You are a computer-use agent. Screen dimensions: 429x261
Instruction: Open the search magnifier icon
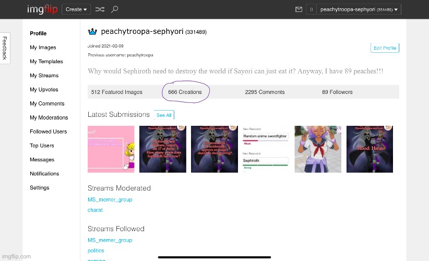click(x=115, y=9)
